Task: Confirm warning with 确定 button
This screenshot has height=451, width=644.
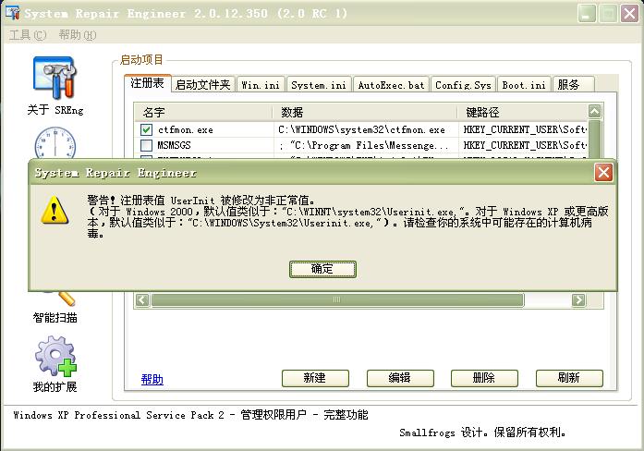Action: click(x=322, y=269)
